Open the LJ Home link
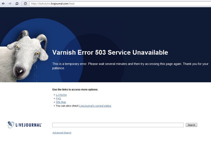Image resolution: width=211 pixels, height=141 pixels. [x=61, y=95]
